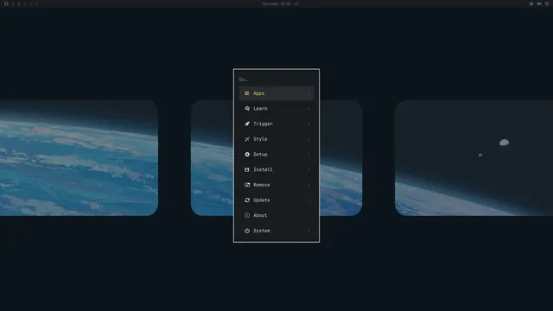Expand the Style submenu chevron

(x=309, y=139)
